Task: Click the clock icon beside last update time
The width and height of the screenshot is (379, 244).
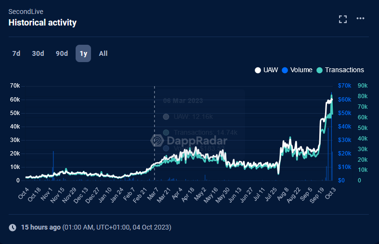Action: [x=13, y=227]
